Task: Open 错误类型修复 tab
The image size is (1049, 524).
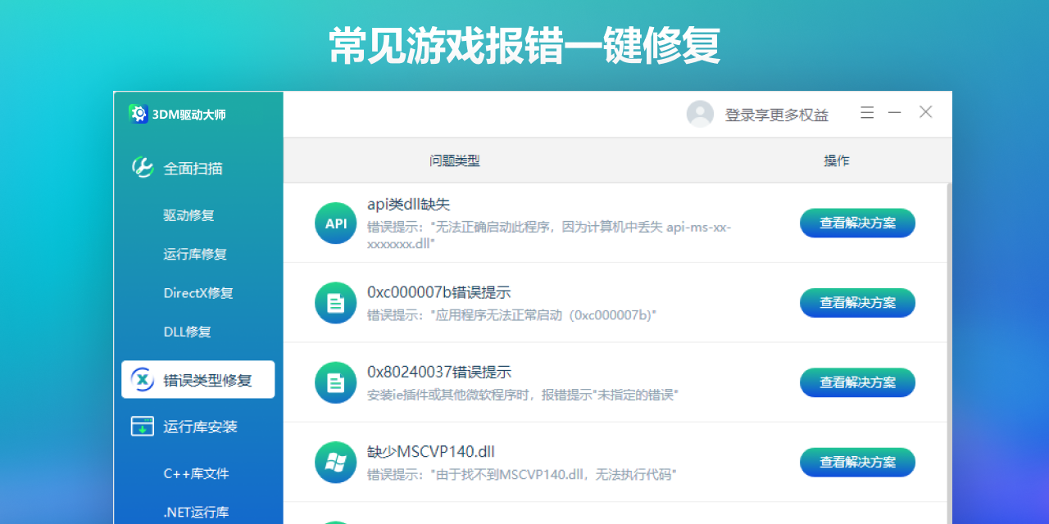Action: tap(198, 380)
